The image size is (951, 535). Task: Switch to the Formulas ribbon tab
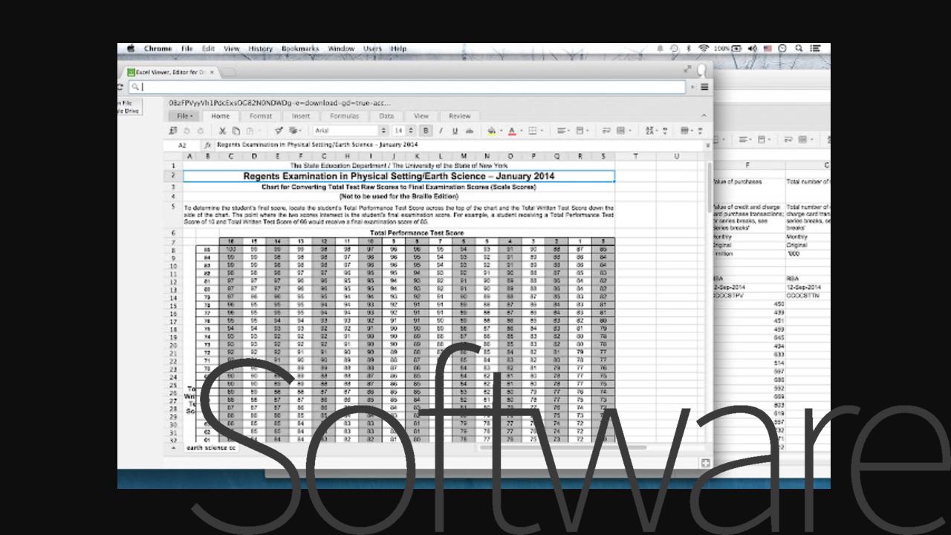click(x=344, y=116)
